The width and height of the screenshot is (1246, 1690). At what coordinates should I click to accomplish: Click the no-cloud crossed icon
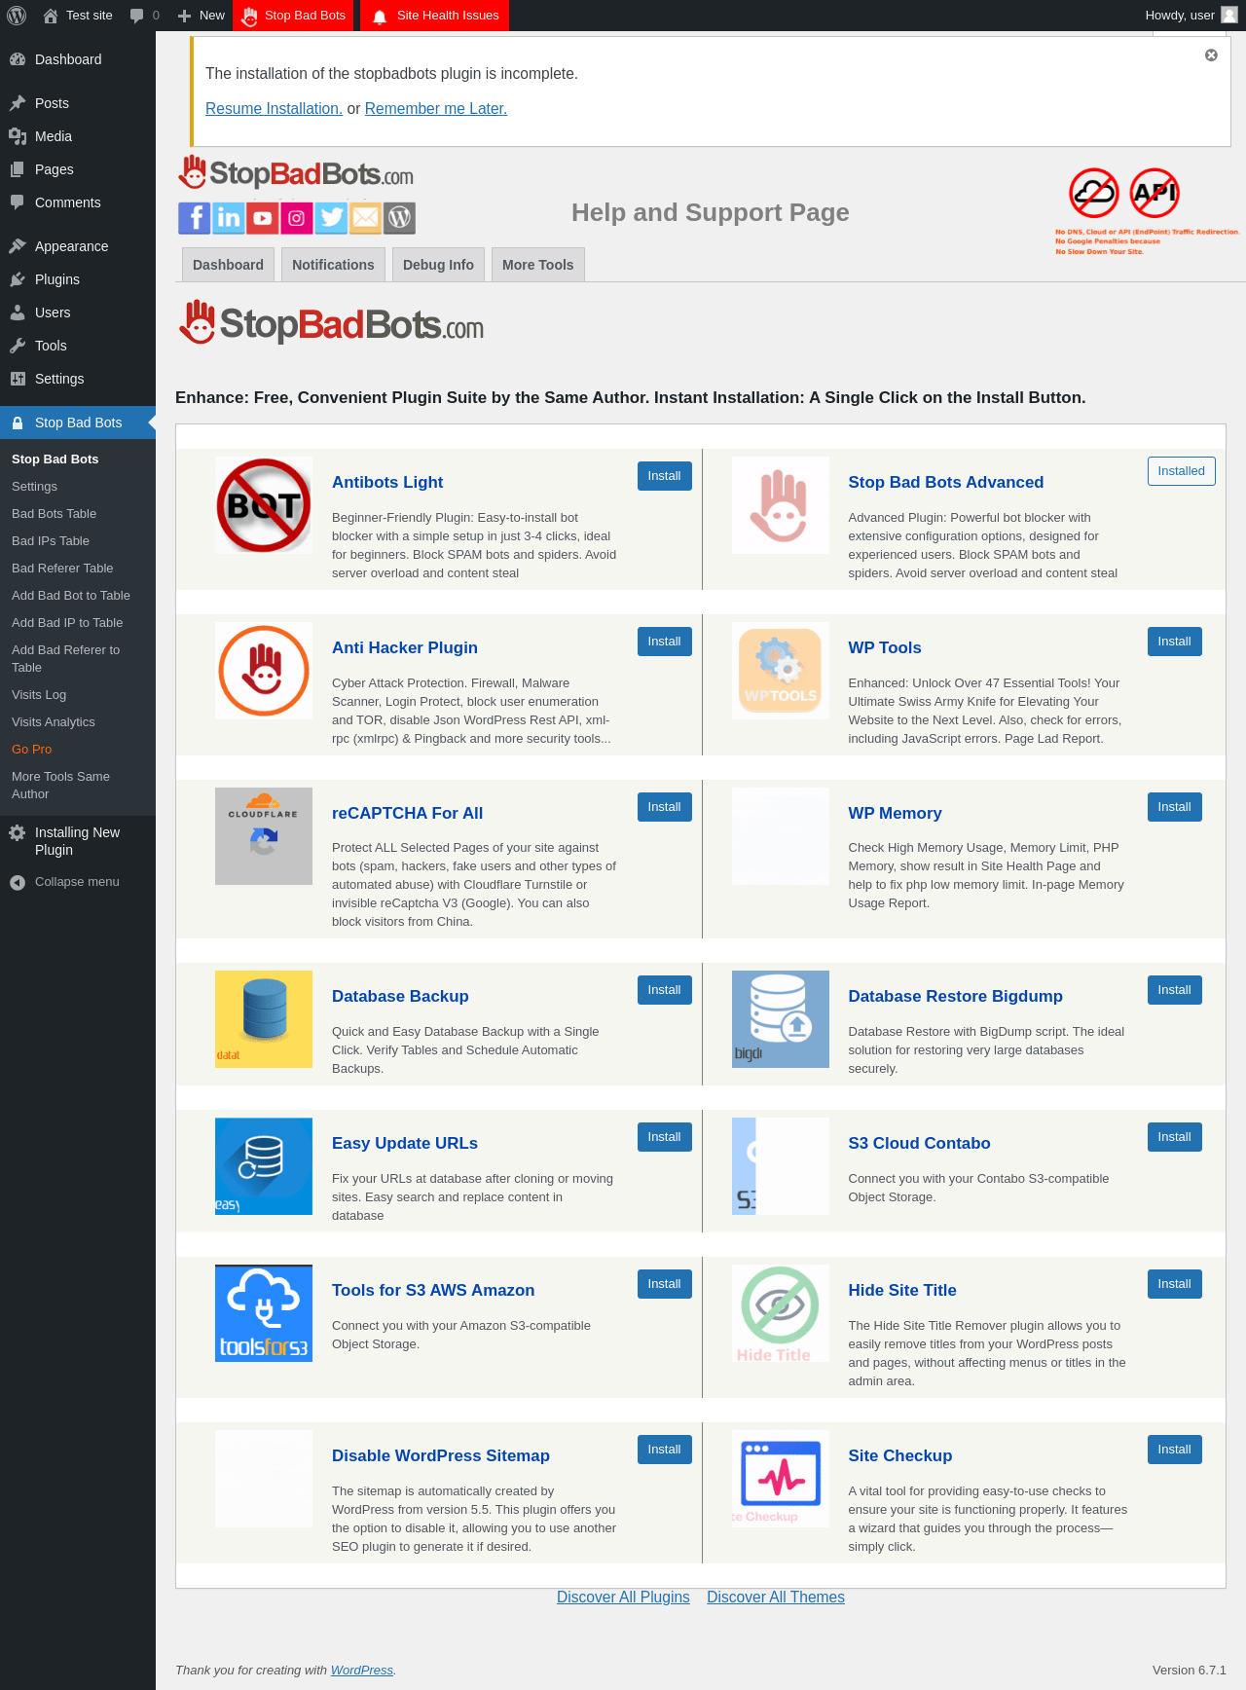pyautogui.click(x=1094, y=193)
